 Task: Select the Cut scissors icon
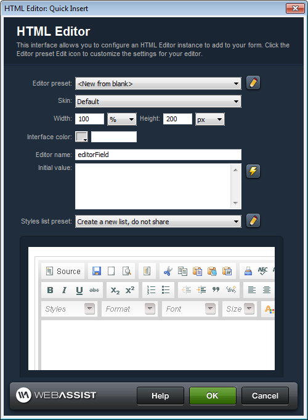(x=168, y=271)
